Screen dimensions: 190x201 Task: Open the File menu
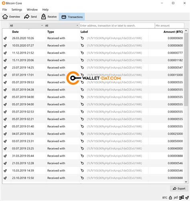(4, 10)
